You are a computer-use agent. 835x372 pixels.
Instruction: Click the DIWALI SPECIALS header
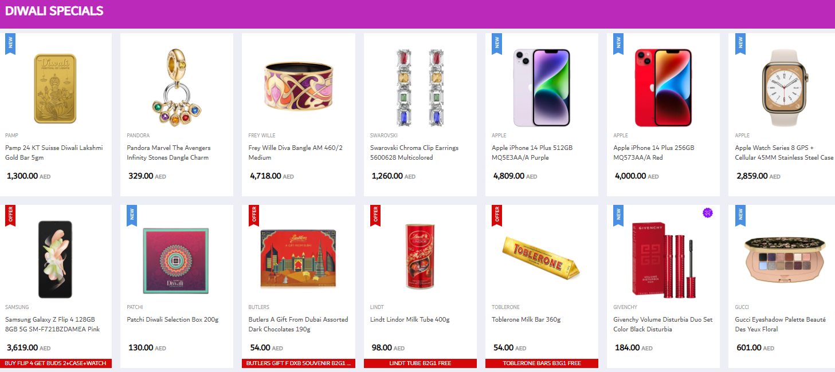pos(54,11)
